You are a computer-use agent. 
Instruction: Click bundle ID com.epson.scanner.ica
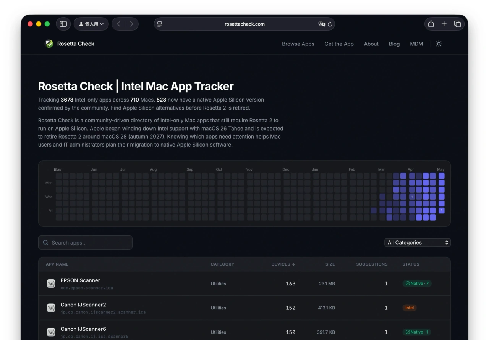87,288
